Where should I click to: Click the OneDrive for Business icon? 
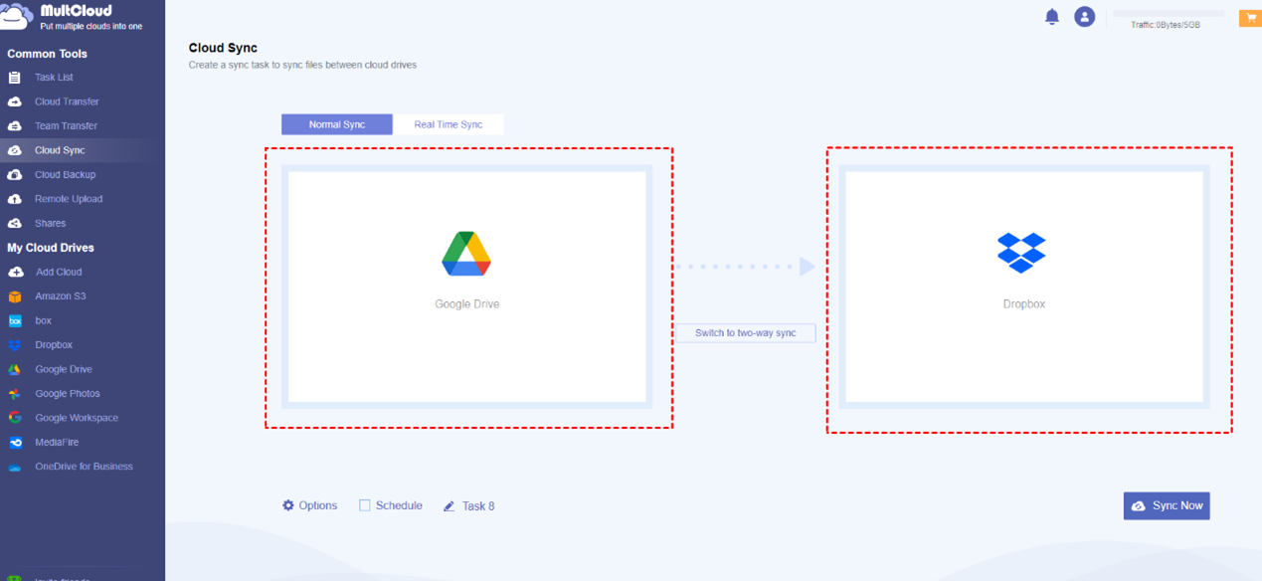(x=15, y=467)
